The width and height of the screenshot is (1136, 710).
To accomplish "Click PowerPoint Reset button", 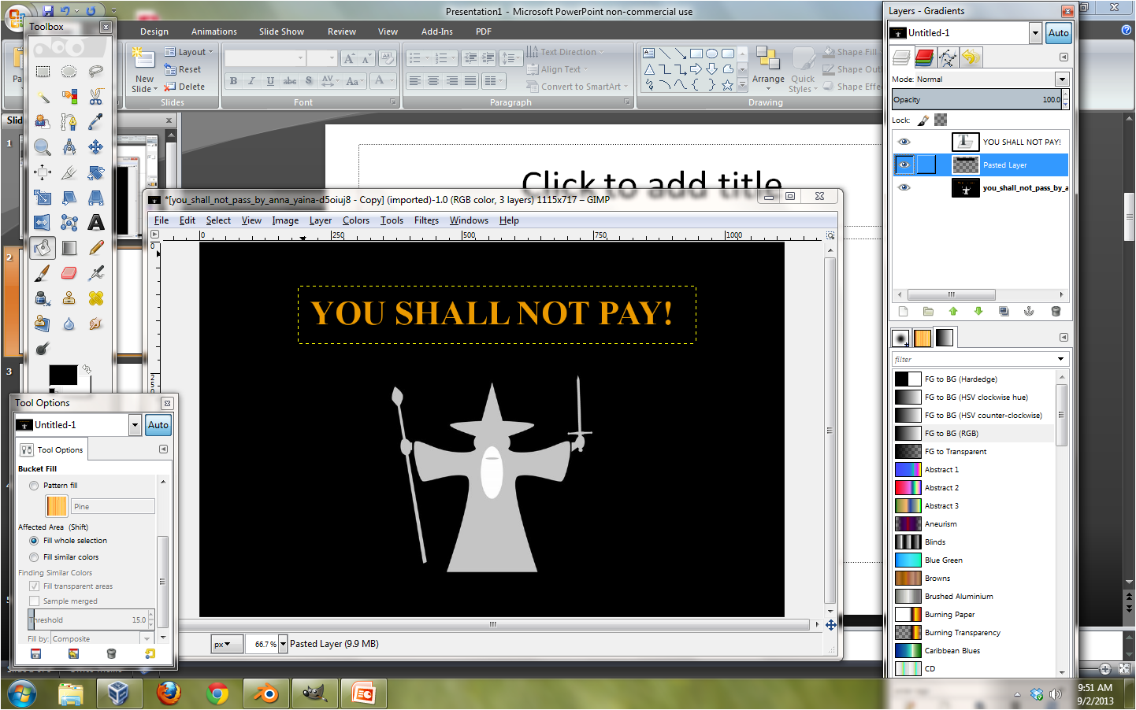I will tap(183, 69).
